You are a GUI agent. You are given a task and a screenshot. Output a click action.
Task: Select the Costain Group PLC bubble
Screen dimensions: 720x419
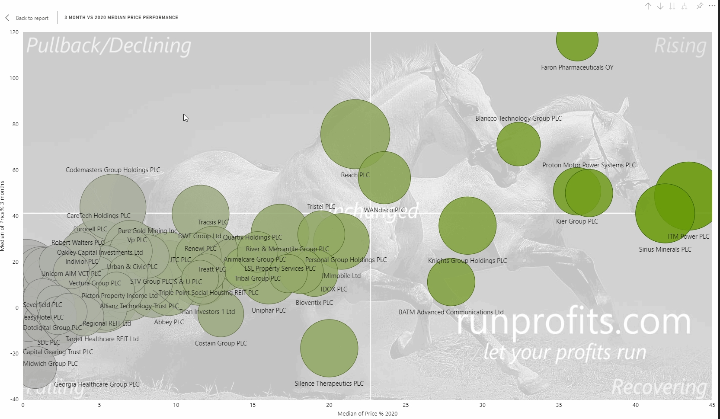pyautogui.click(x=221, y=313)
